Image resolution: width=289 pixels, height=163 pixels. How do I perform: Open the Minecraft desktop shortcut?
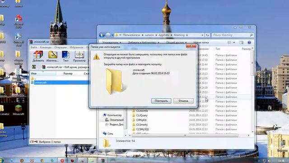coord(19,110)
